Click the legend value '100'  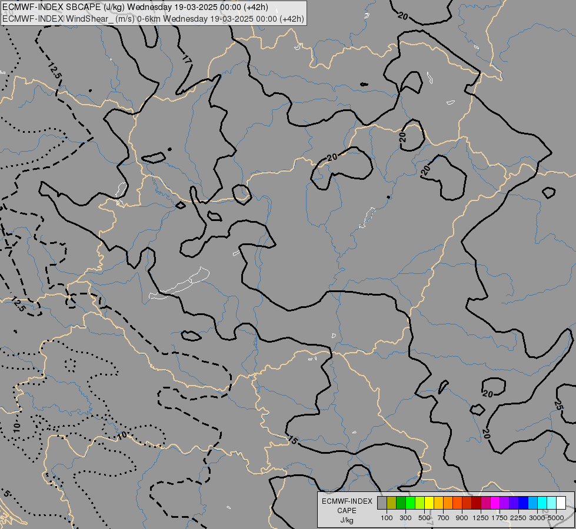[x=387, y=518]
